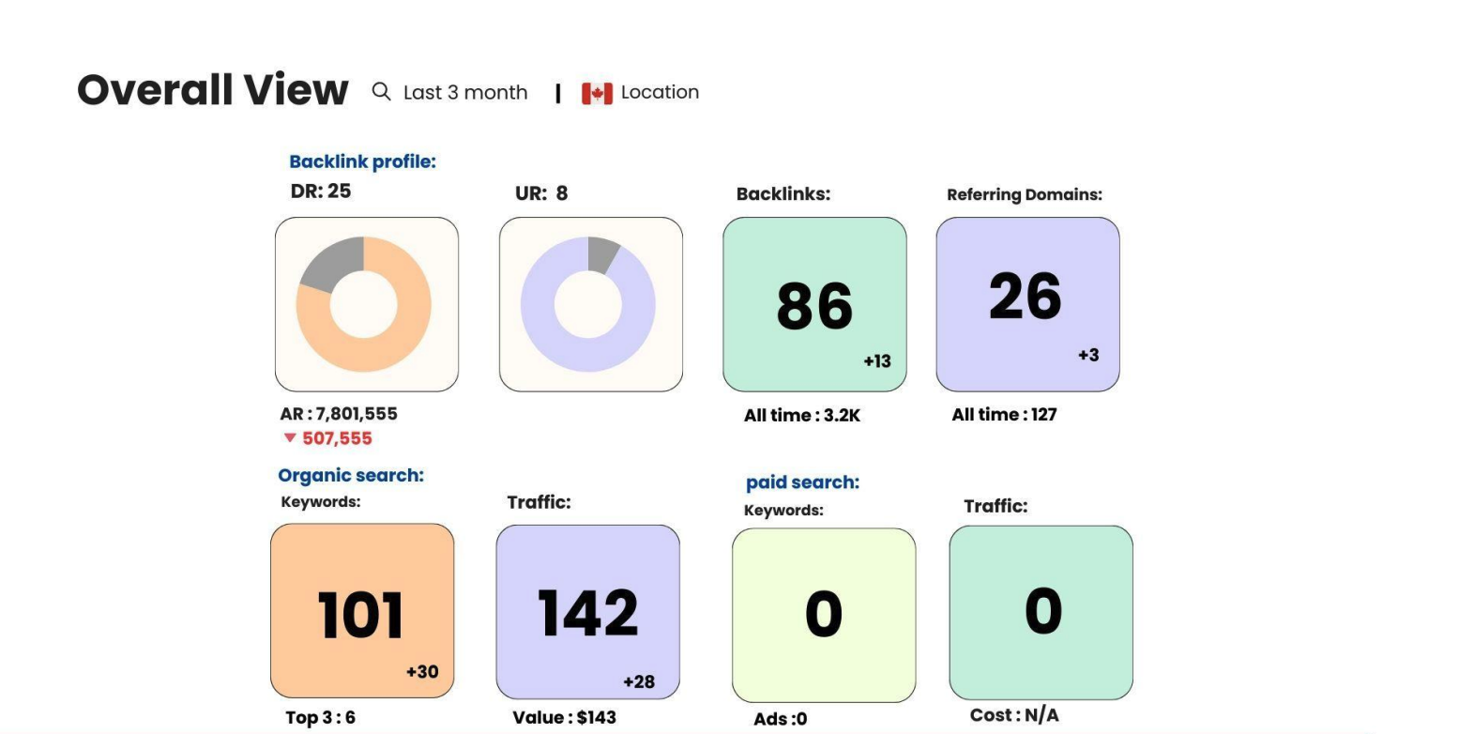Open the Location selector
The image size is (1474, 734).
[x=660, y=92]
